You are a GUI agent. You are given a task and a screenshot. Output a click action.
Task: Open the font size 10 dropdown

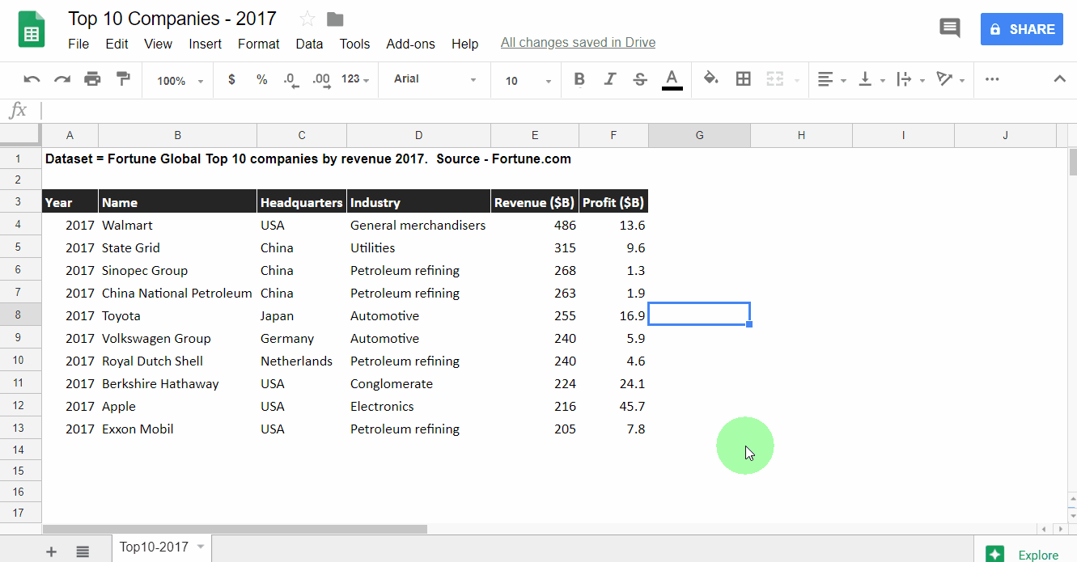coord(528,80)
